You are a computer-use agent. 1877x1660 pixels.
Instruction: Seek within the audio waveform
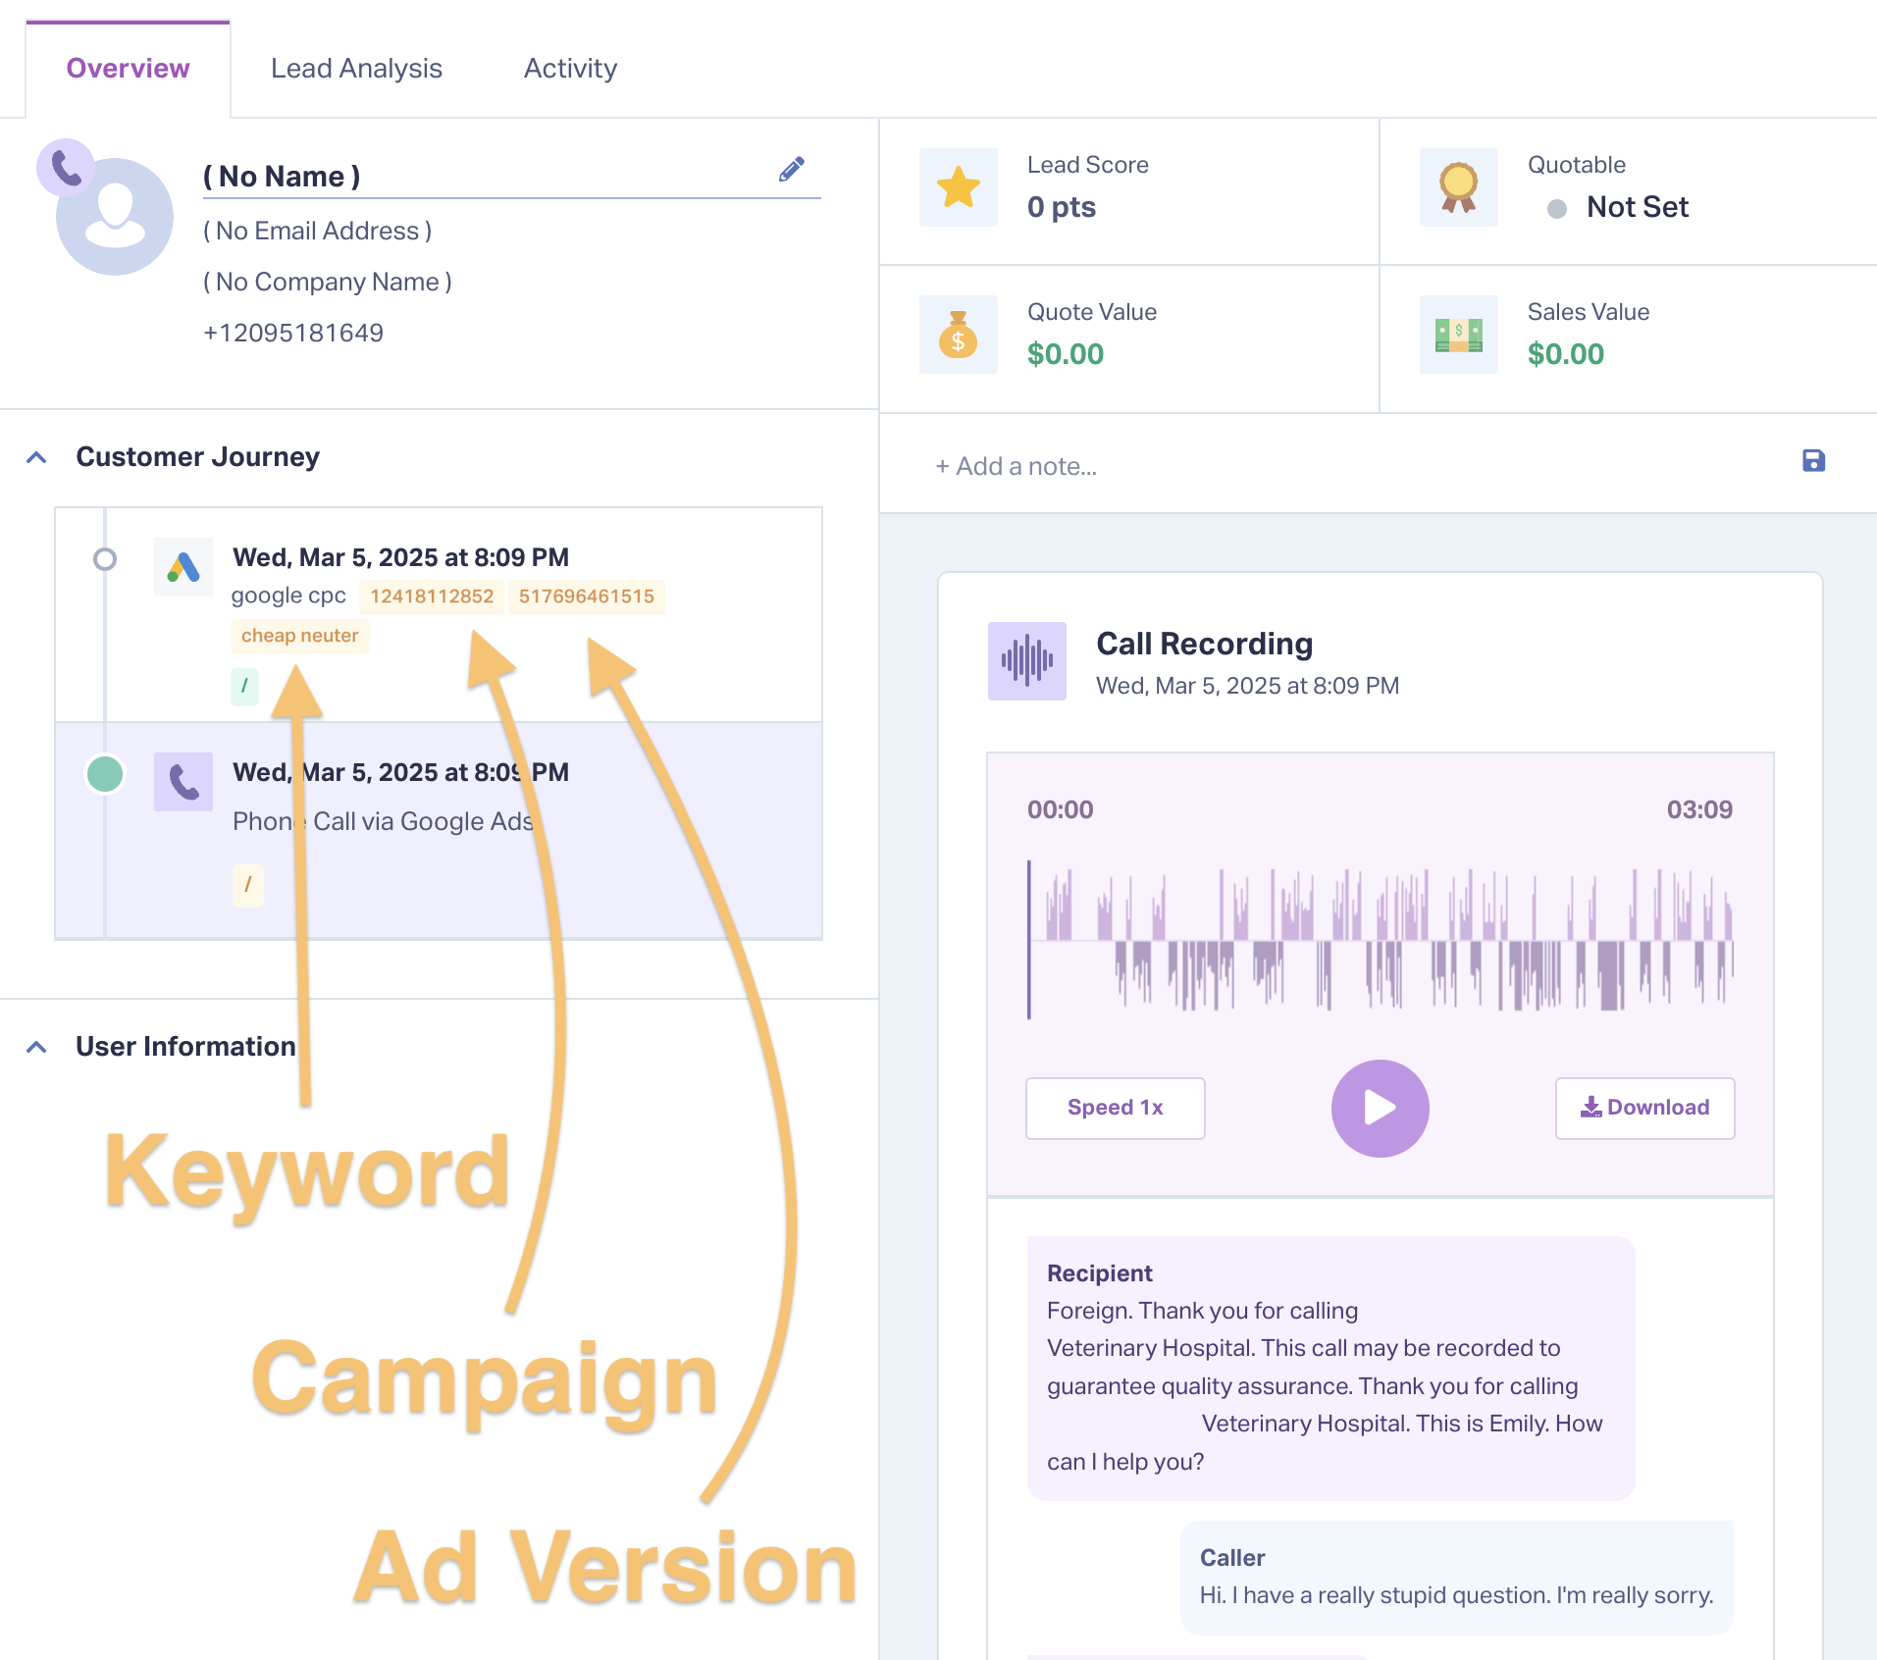point(1381,940)
